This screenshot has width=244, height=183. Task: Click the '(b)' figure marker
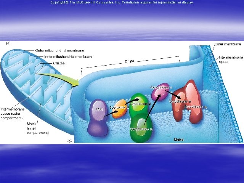[x=69, y=141]
